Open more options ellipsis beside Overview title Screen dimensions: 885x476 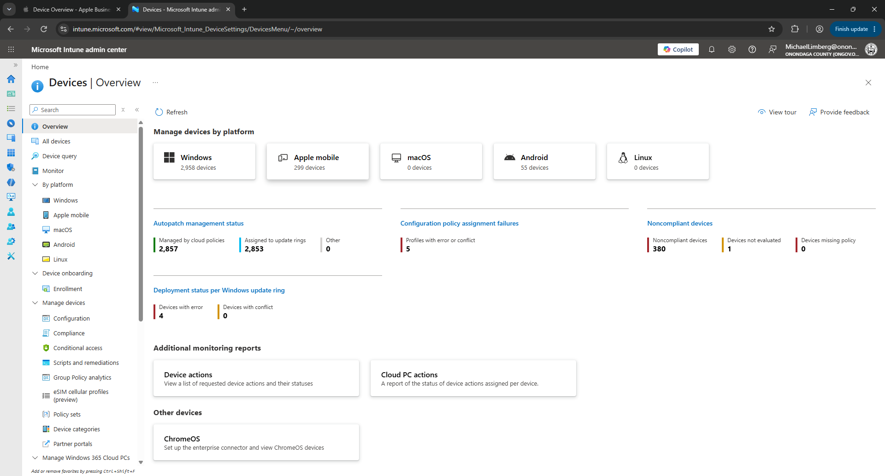155,83
